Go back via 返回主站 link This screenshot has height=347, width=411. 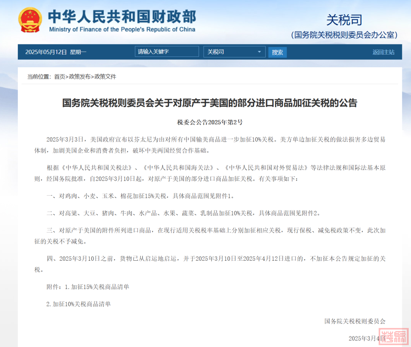383,52
